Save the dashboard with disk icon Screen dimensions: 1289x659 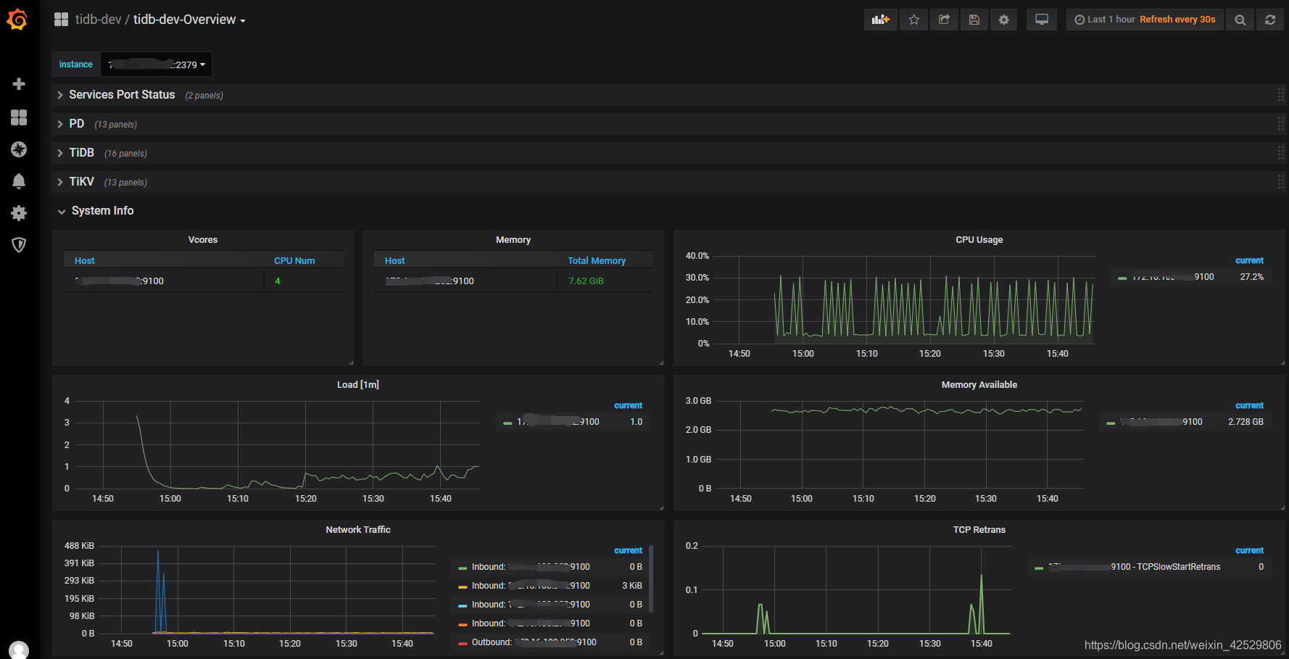pyautogui.click(x=974, y=20)
